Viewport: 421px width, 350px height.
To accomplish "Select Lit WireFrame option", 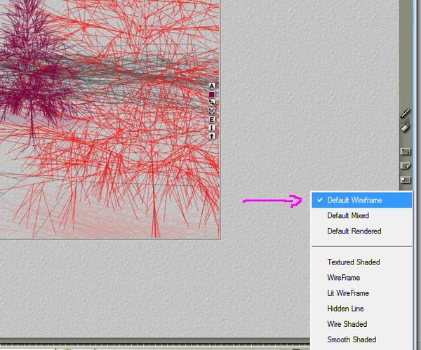I will (x=361, y=293).
